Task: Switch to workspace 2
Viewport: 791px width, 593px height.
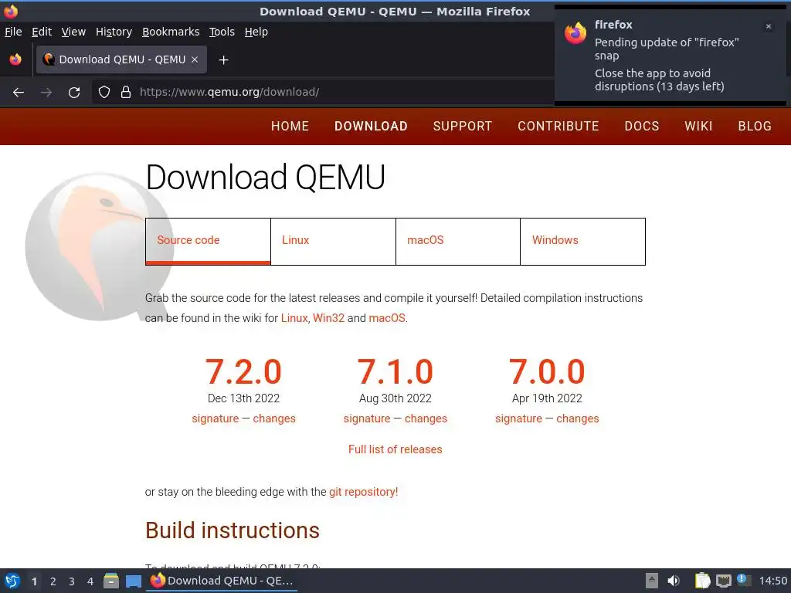Action: click(x=53, y=581)
